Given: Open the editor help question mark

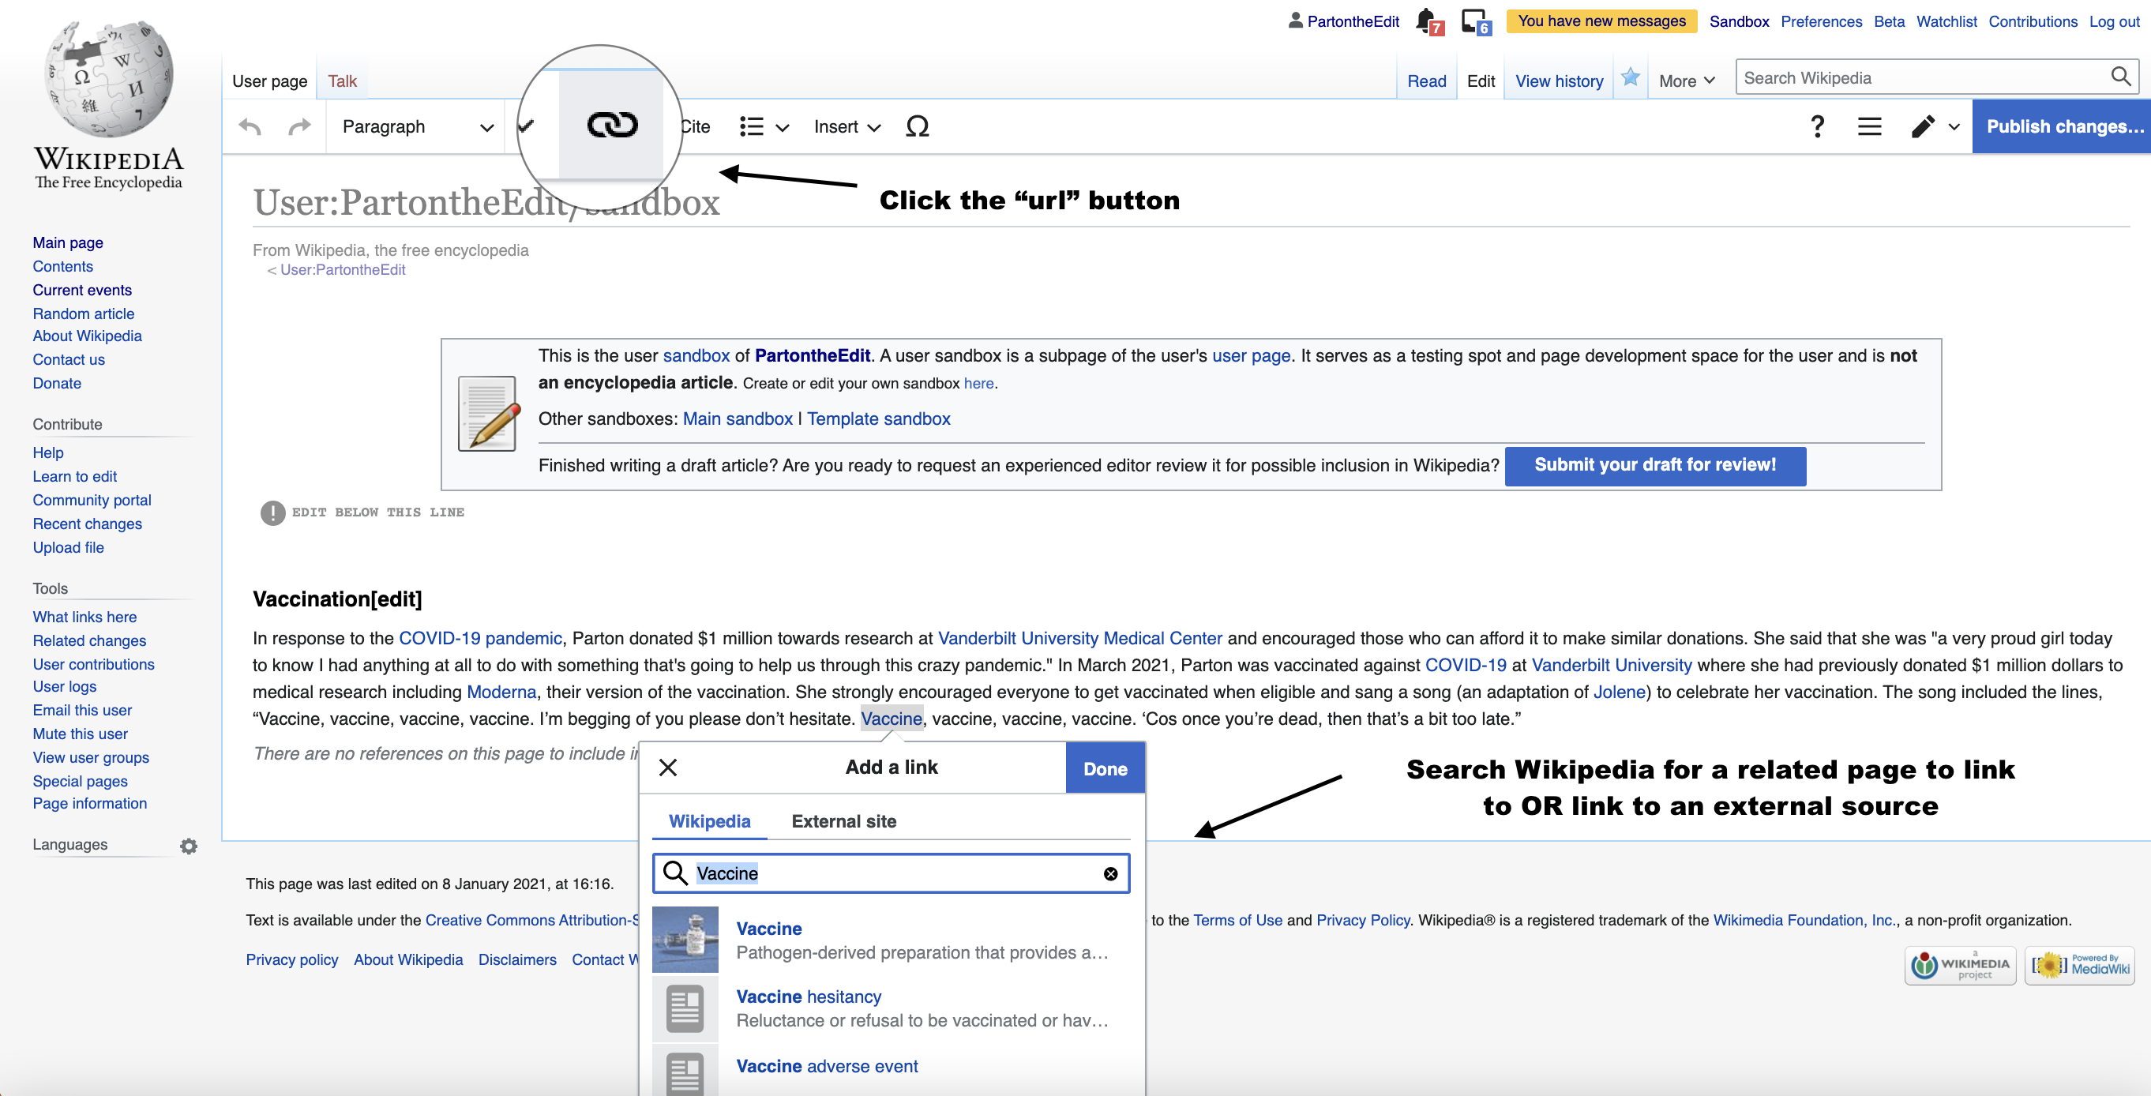Looking at the screenshot, I should coord(1817,126).
